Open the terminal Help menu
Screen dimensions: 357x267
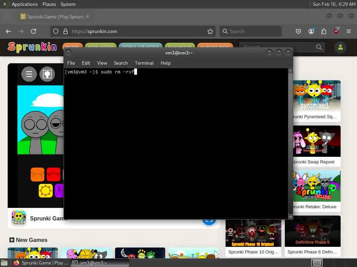click(x=166, y=63)
